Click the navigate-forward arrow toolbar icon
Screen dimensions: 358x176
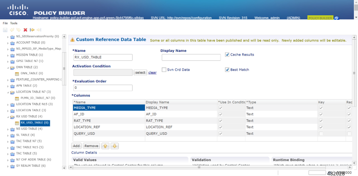tap(39, 30)
